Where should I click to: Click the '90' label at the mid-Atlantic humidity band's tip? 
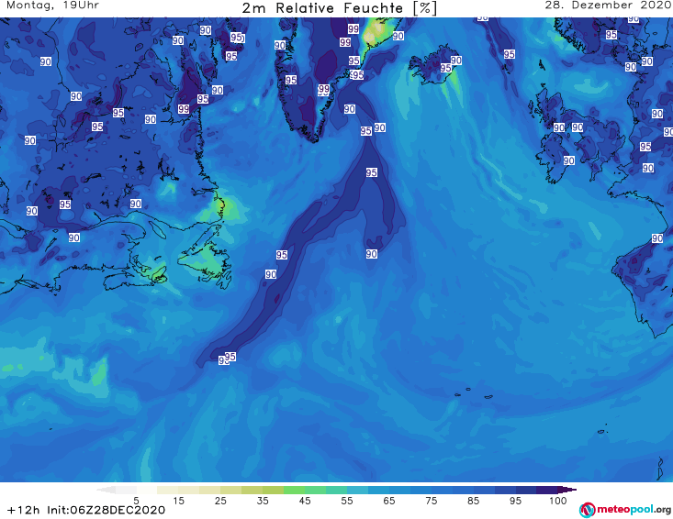pyautogui.click(x=371, y=254)
